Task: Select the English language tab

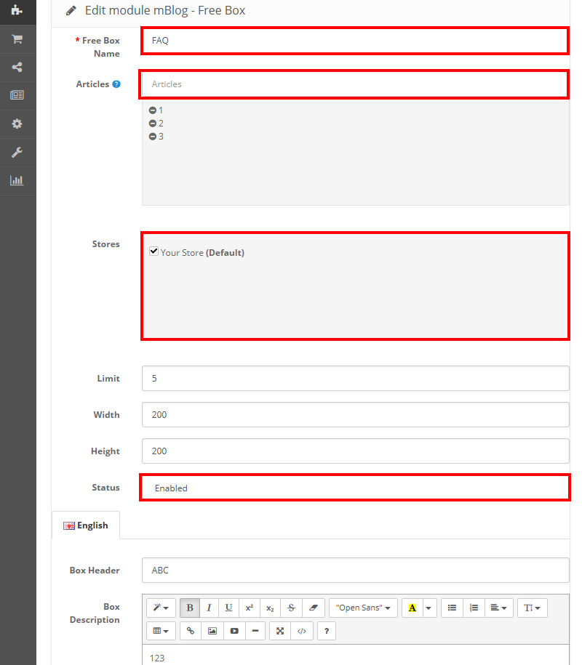Action: [x=86, y=525]
